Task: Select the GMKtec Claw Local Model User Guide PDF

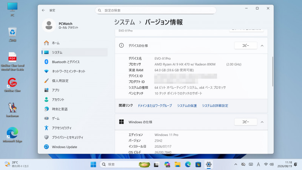Action: click(x=12, y=62)
